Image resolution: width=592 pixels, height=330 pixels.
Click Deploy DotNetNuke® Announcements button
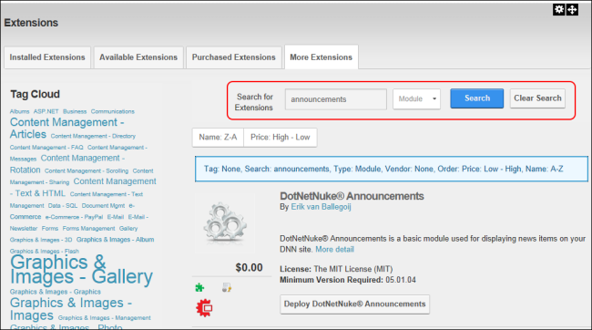coord(354,304)
